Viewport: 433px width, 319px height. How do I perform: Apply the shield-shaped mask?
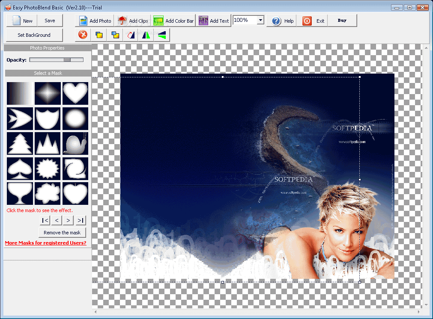click(48, 118)
